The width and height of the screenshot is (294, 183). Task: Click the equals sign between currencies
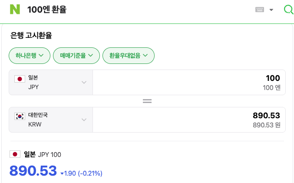point(147,101)
